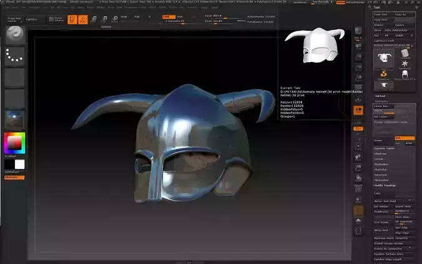The height and width of the screenshot is (264, 422).
Task: Open the Stroke type selector
Action: (15, 56)
